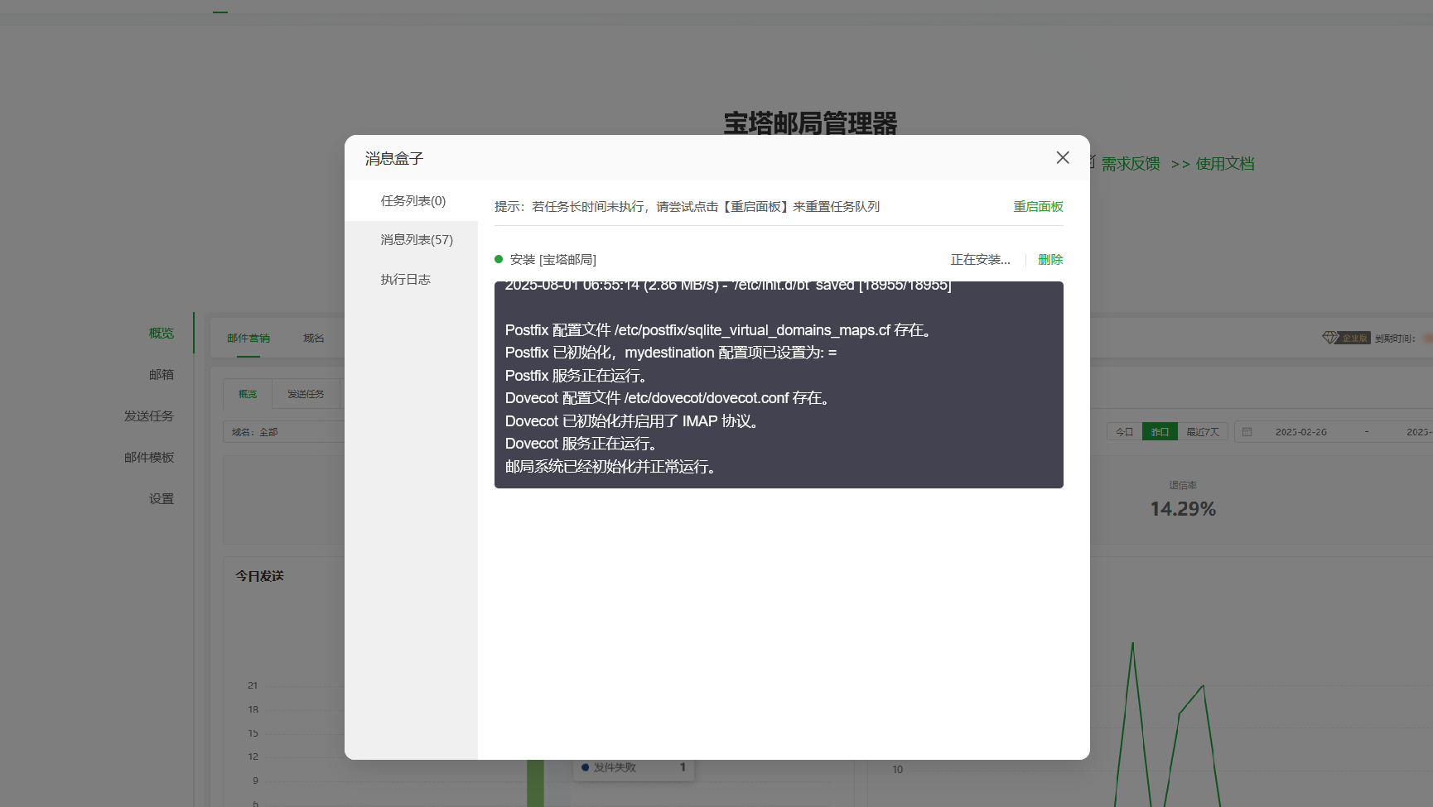Select 概览 in the background sidebar
The image size is (1433, 807).
coord(162,333)
